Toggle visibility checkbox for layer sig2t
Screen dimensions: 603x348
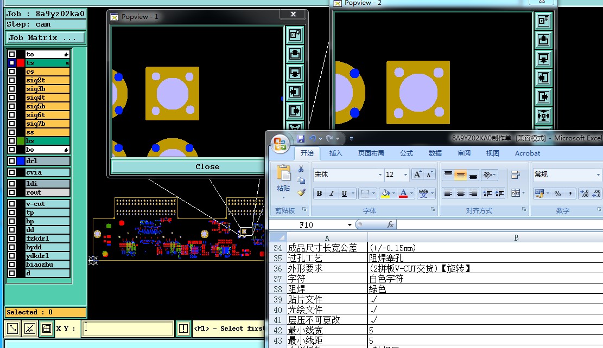pos(12,80)
